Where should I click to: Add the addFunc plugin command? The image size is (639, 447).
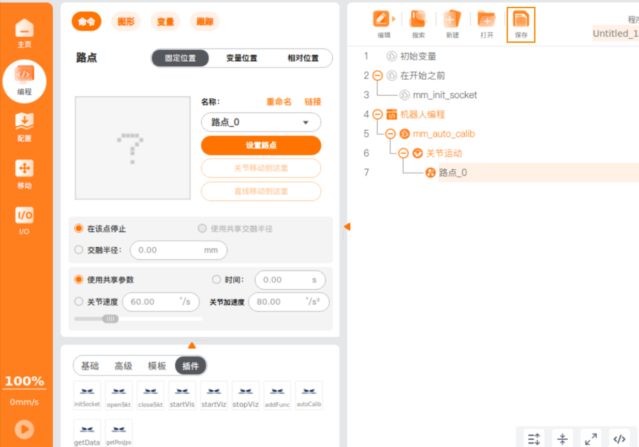point(277,396)
